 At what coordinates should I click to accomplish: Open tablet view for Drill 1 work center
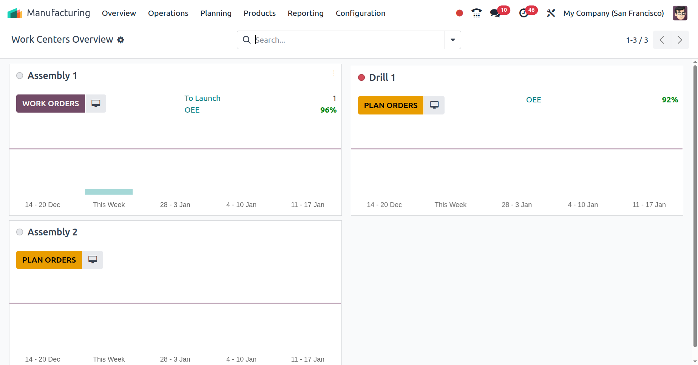click(434, 105)
